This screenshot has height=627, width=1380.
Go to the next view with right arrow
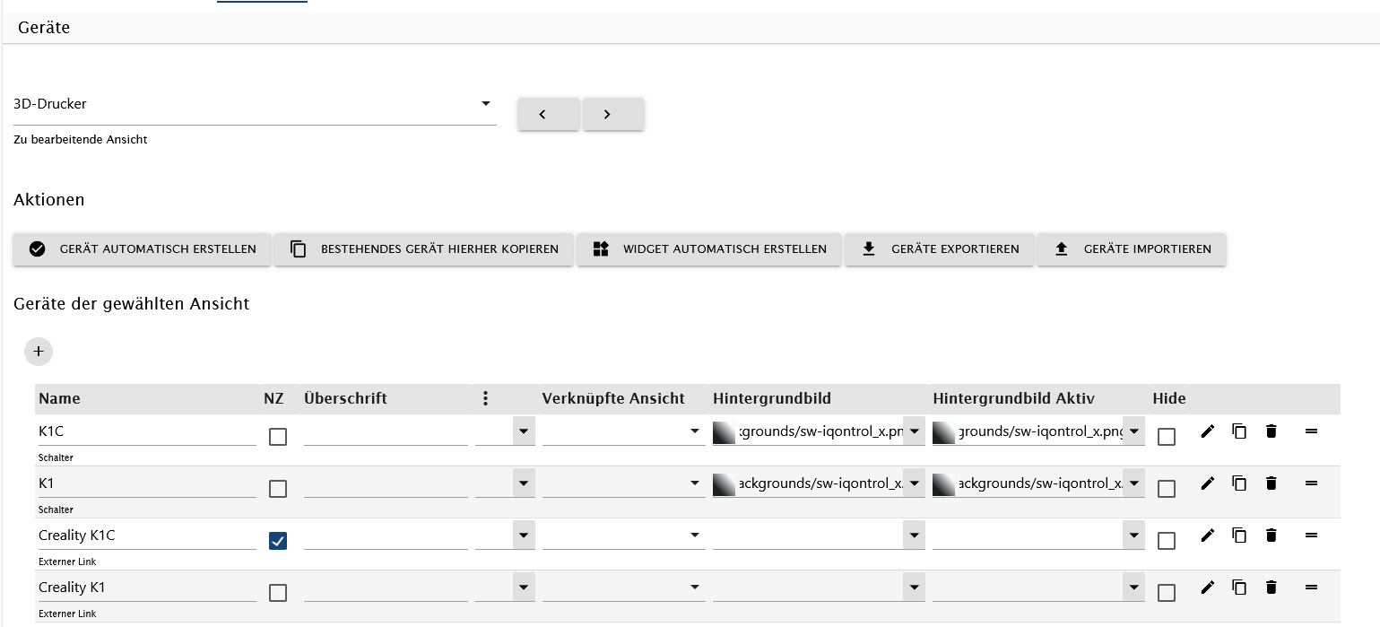pyautogui.click(x=612, y=114)
